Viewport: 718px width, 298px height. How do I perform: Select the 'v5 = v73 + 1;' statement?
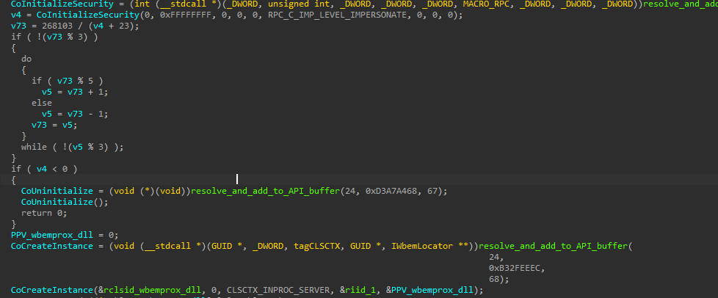coord(75,92)
